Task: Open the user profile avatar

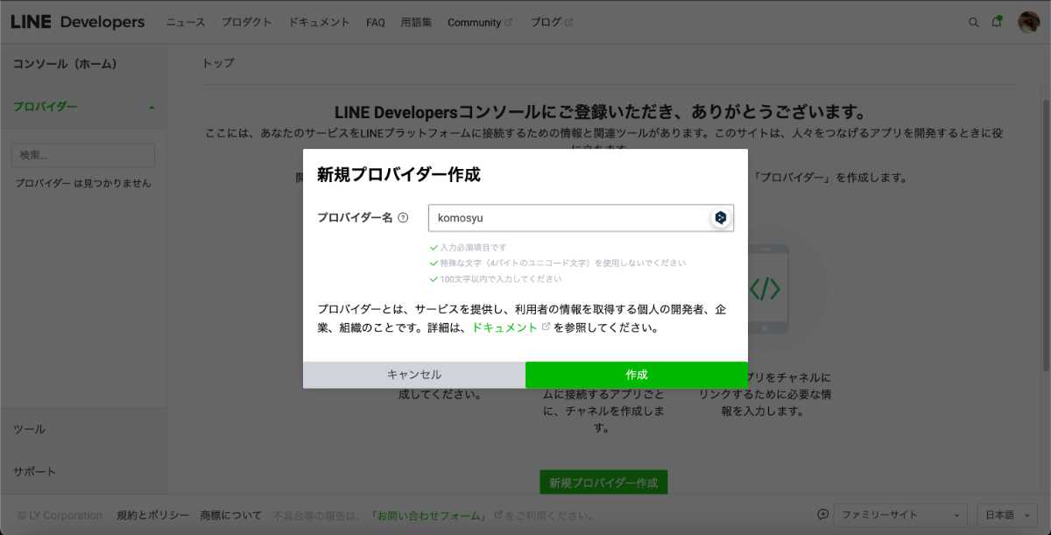Action: (x=1028, y=22)
